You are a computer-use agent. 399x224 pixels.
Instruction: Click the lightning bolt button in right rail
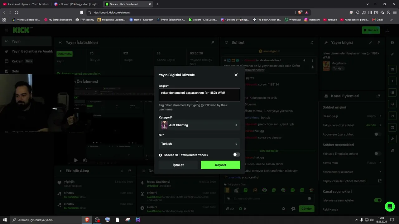coord(392,81)
